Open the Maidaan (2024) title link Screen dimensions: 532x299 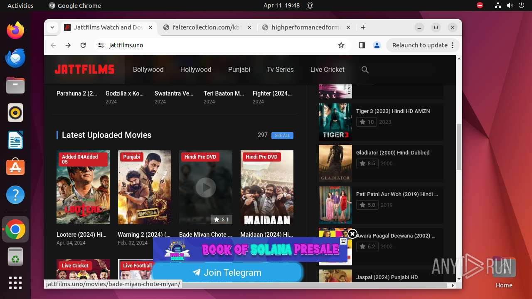(x=266, y=235)
